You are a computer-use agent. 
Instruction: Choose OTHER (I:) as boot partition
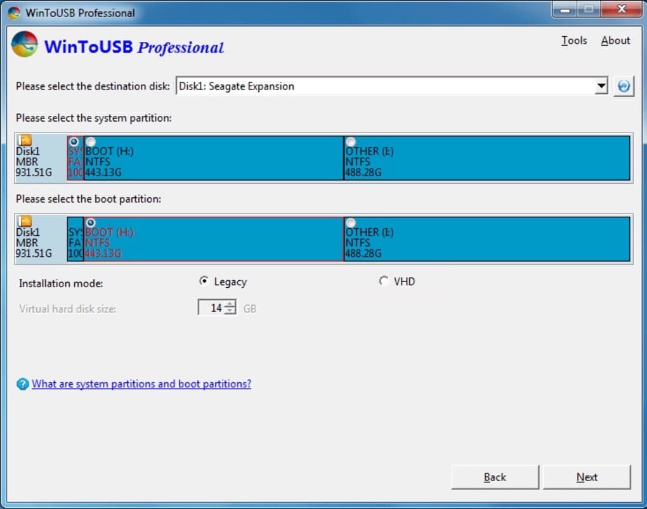point(351,223)
